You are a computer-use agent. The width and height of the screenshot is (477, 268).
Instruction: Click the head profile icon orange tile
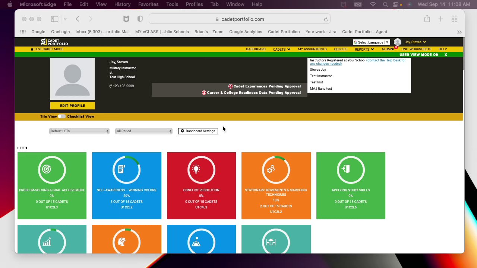click(x=121, y=242)
